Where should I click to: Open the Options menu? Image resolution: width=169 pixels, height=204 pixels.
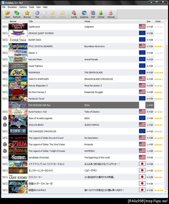point(23,7)
